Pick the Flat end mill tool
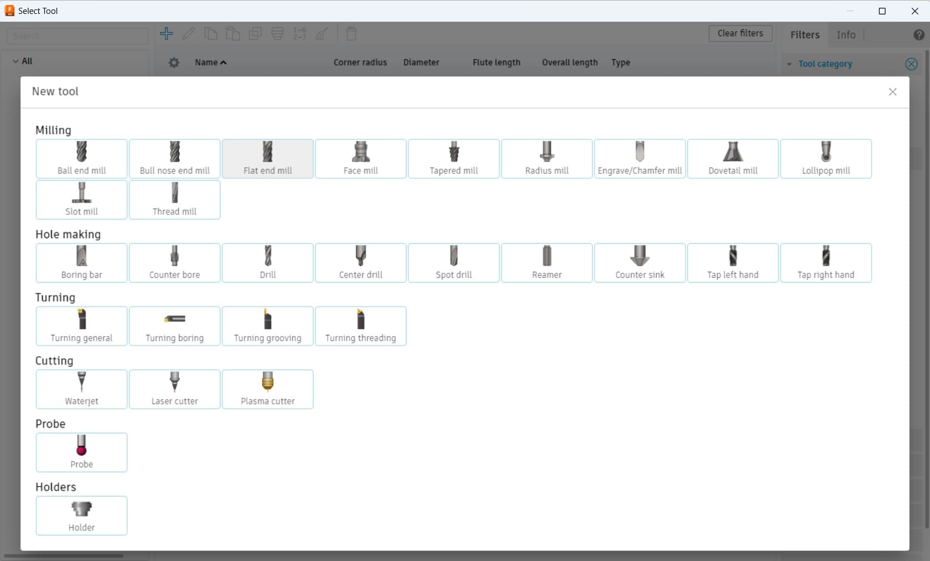930x561 pixels. [x=268, y=159]
